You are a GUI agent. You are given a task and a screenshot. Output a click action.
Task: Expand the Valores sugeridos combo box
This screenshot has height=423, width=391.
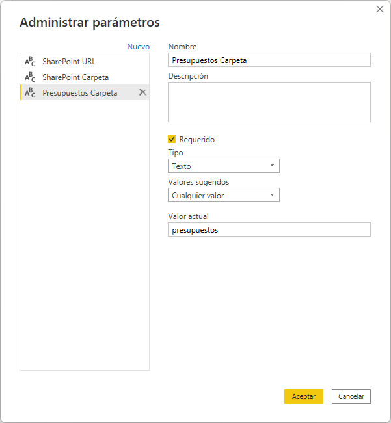click(223, 195)
